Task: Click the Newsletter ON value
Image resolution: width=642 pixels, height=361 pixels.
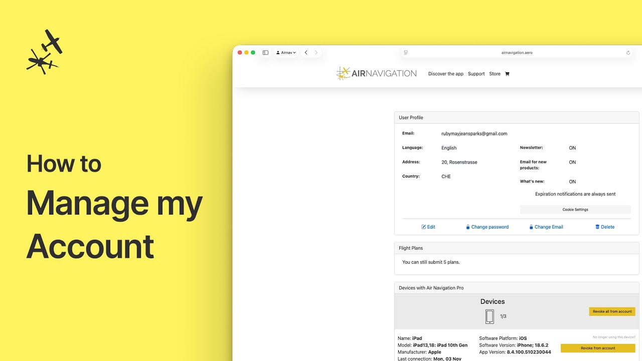Action: [572, 148]
